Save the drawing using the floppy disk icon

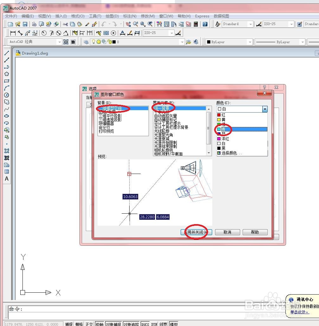coord(25,24)
